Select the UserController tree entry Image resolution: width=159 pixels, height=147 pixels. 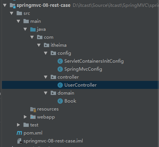(80, 85)
